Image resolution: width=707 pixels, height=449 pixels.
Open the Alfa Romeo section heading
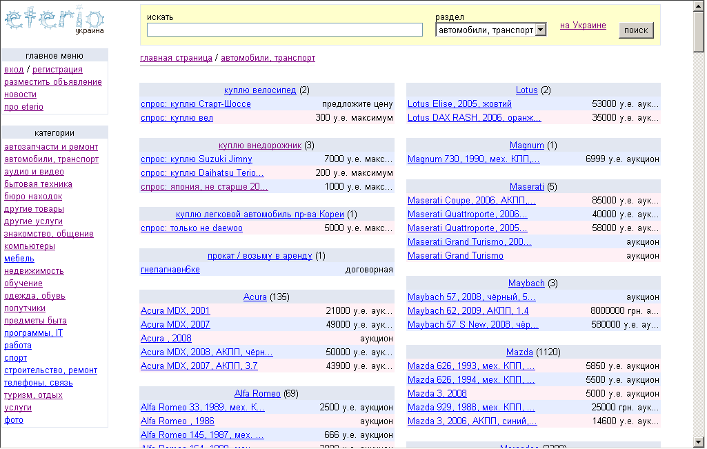[257, 394]
